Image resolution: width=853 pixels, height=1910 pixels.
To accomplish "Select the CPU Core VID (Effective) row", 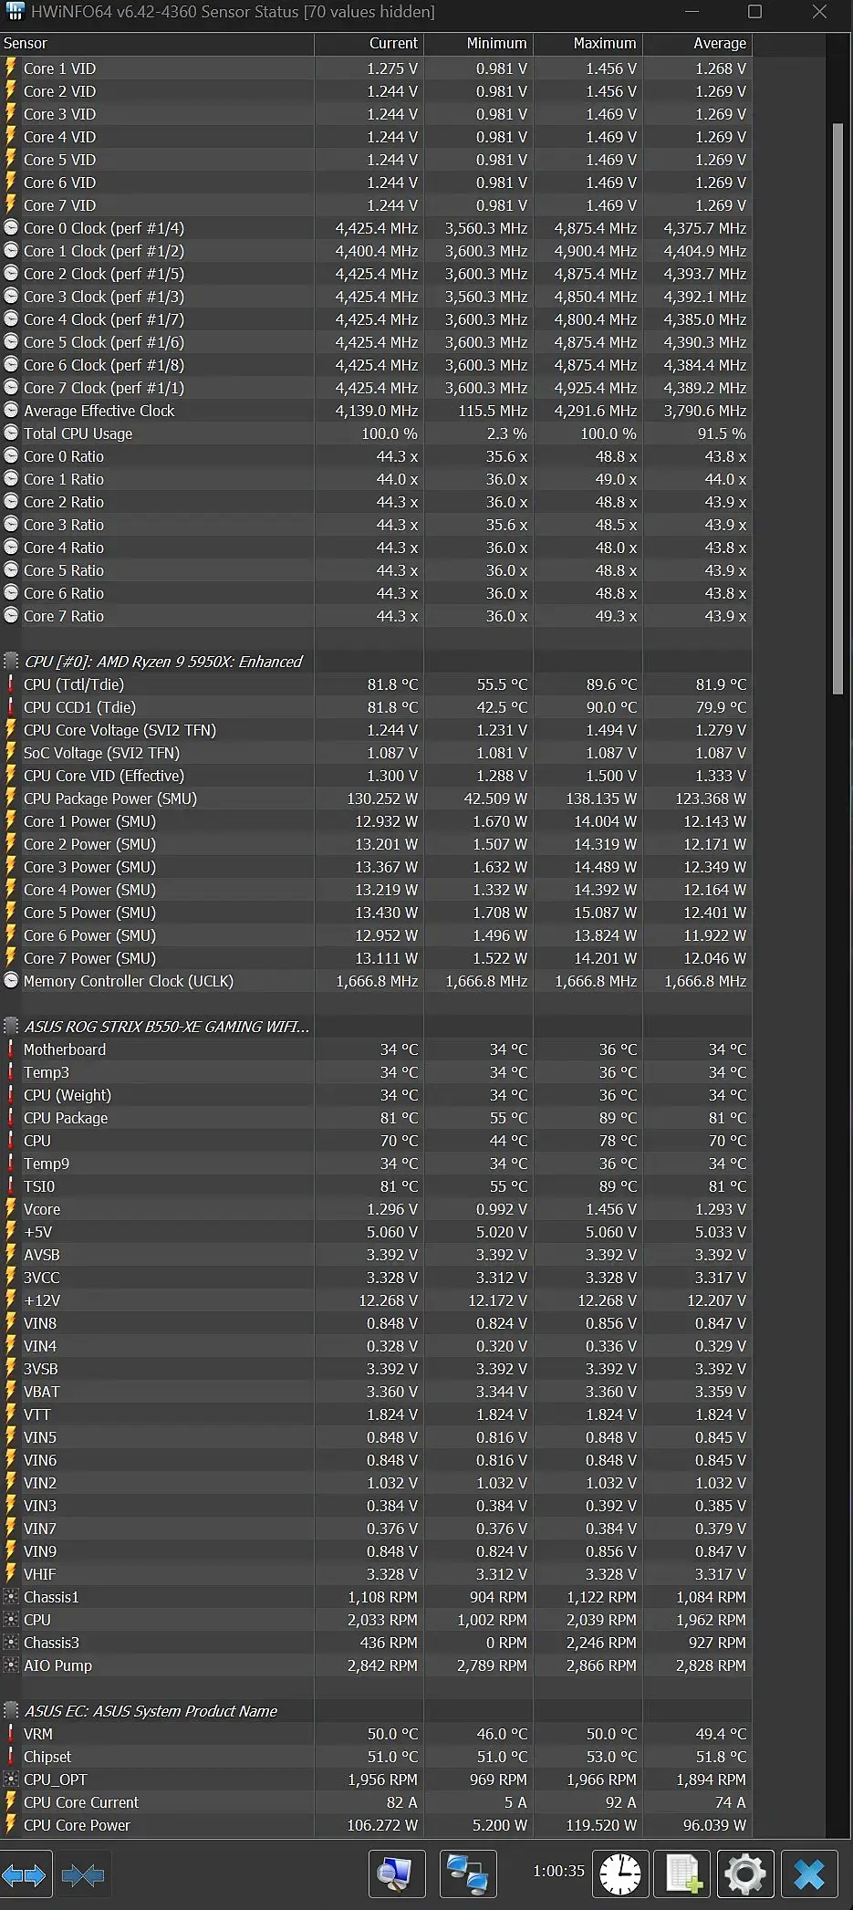I will click(376, 776).
